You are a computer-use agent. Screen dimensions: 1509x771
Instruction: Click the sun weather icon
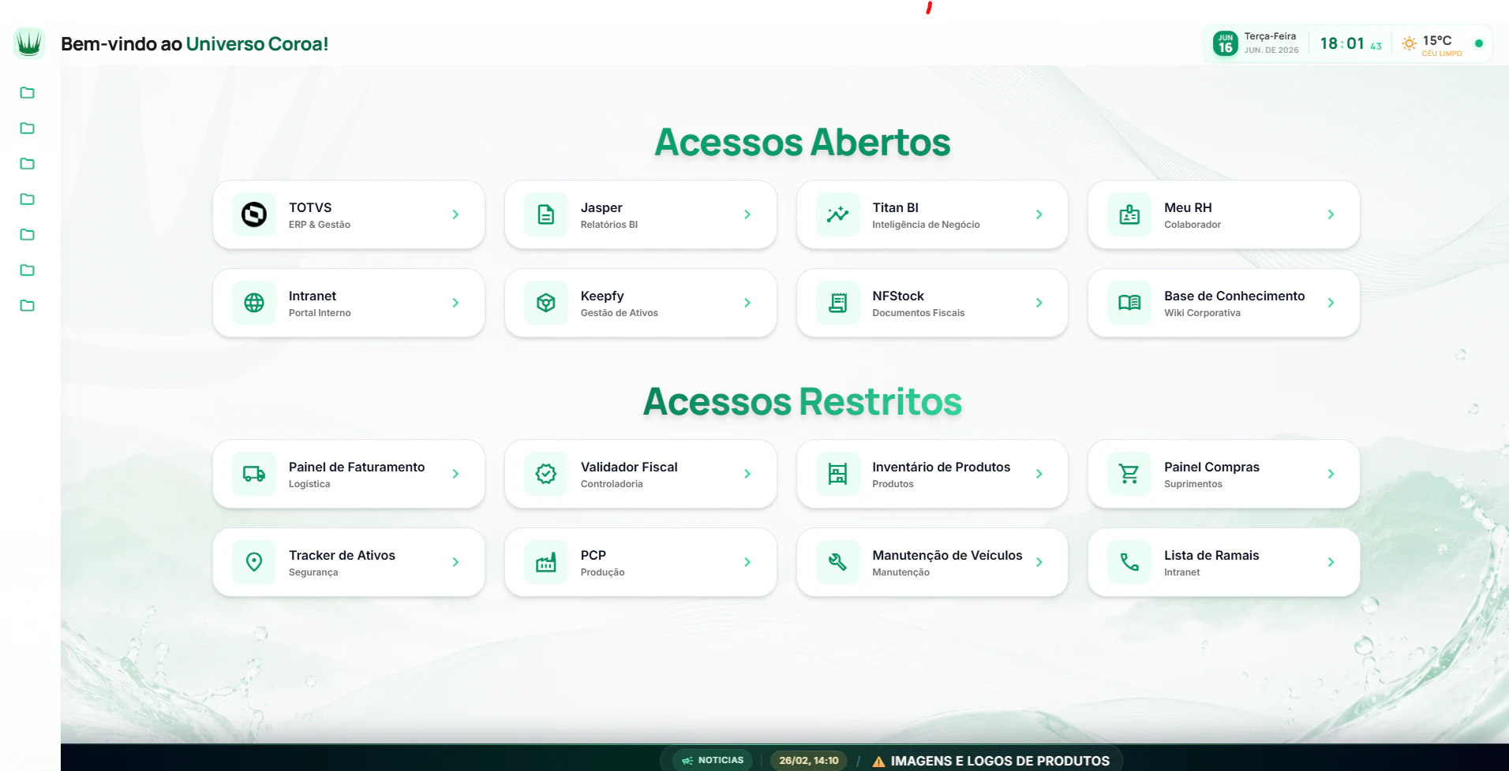1409,44
